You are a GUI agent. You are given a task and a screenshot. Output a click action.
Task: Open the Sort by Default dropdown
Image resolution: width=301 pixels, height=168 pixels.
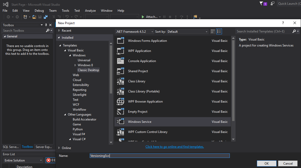coord(187,31)
